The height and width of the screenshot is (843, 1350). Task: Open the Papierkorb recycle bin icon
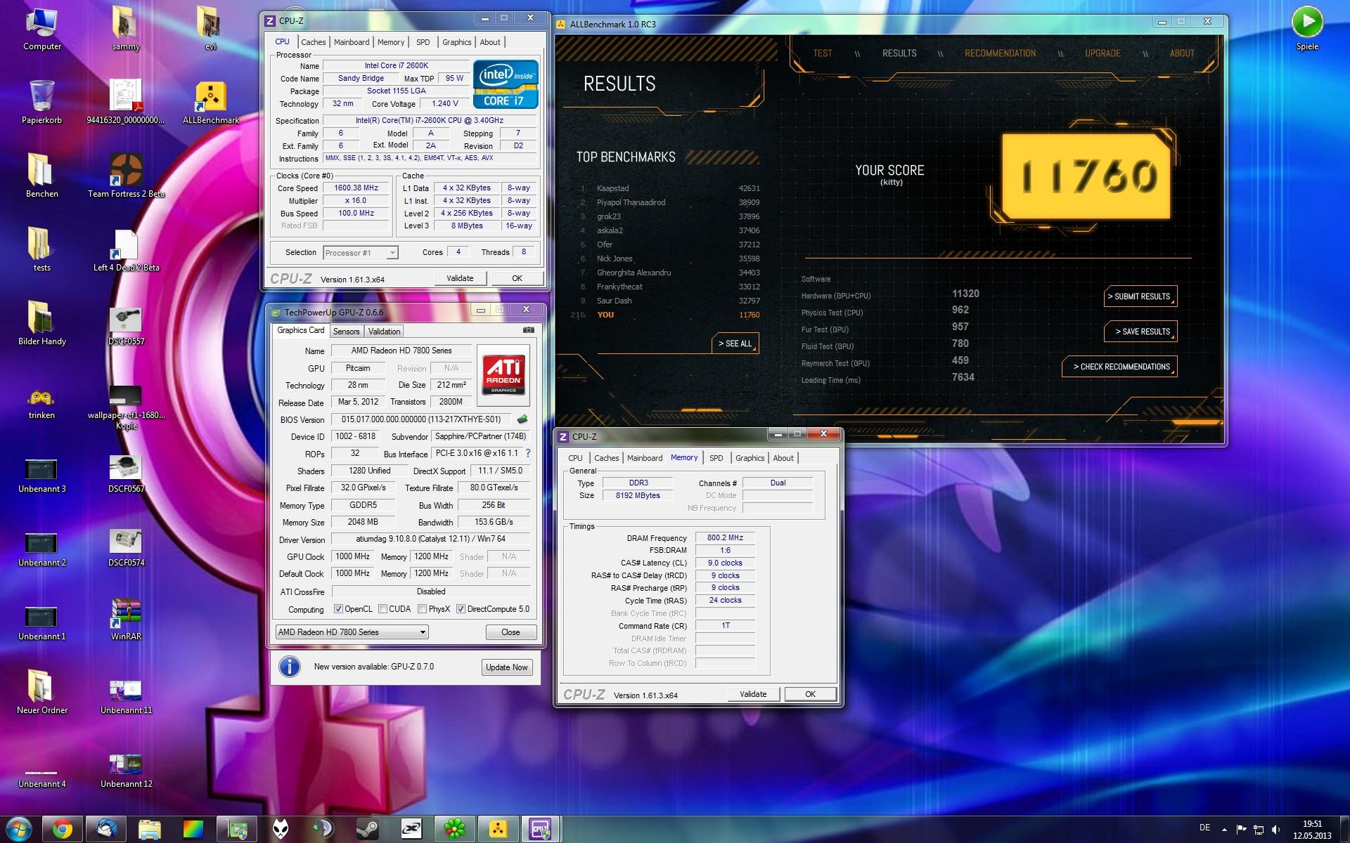coord(41,102)
